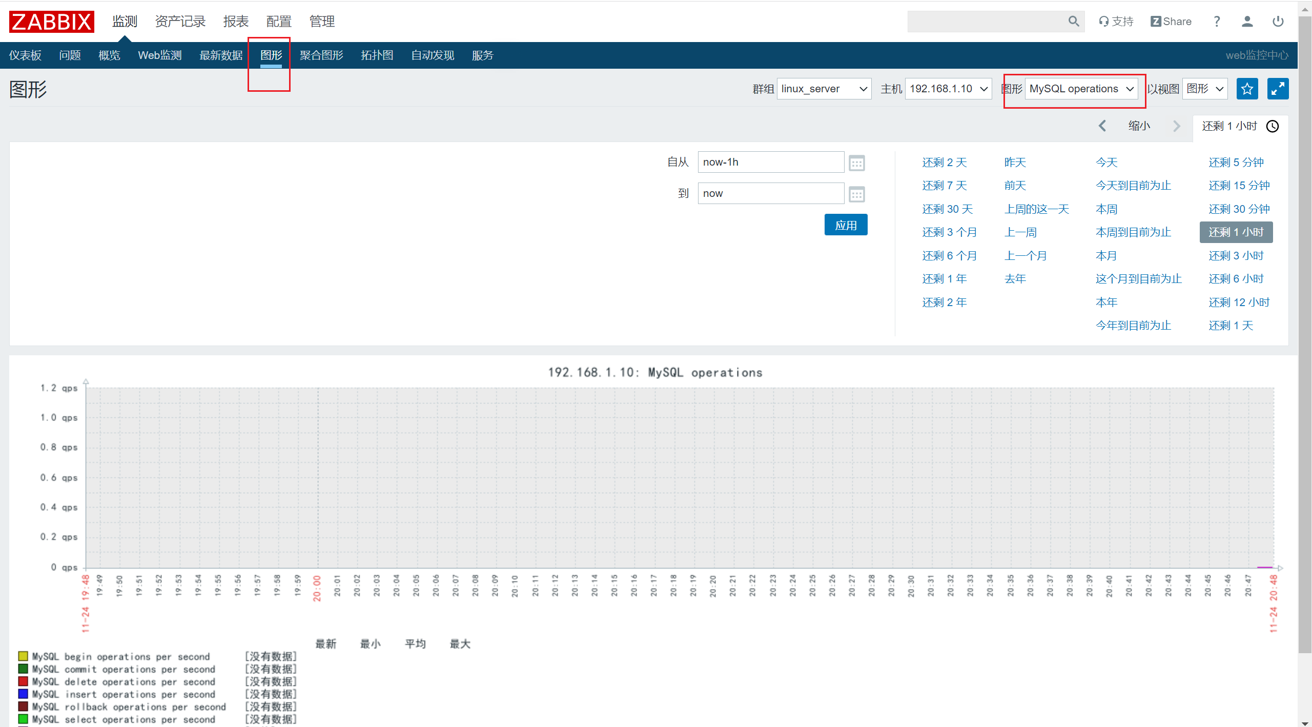Select 今年到目前为止 time range
Image resolution: width=1312 pixels, height=727 pixels.
1134,326
